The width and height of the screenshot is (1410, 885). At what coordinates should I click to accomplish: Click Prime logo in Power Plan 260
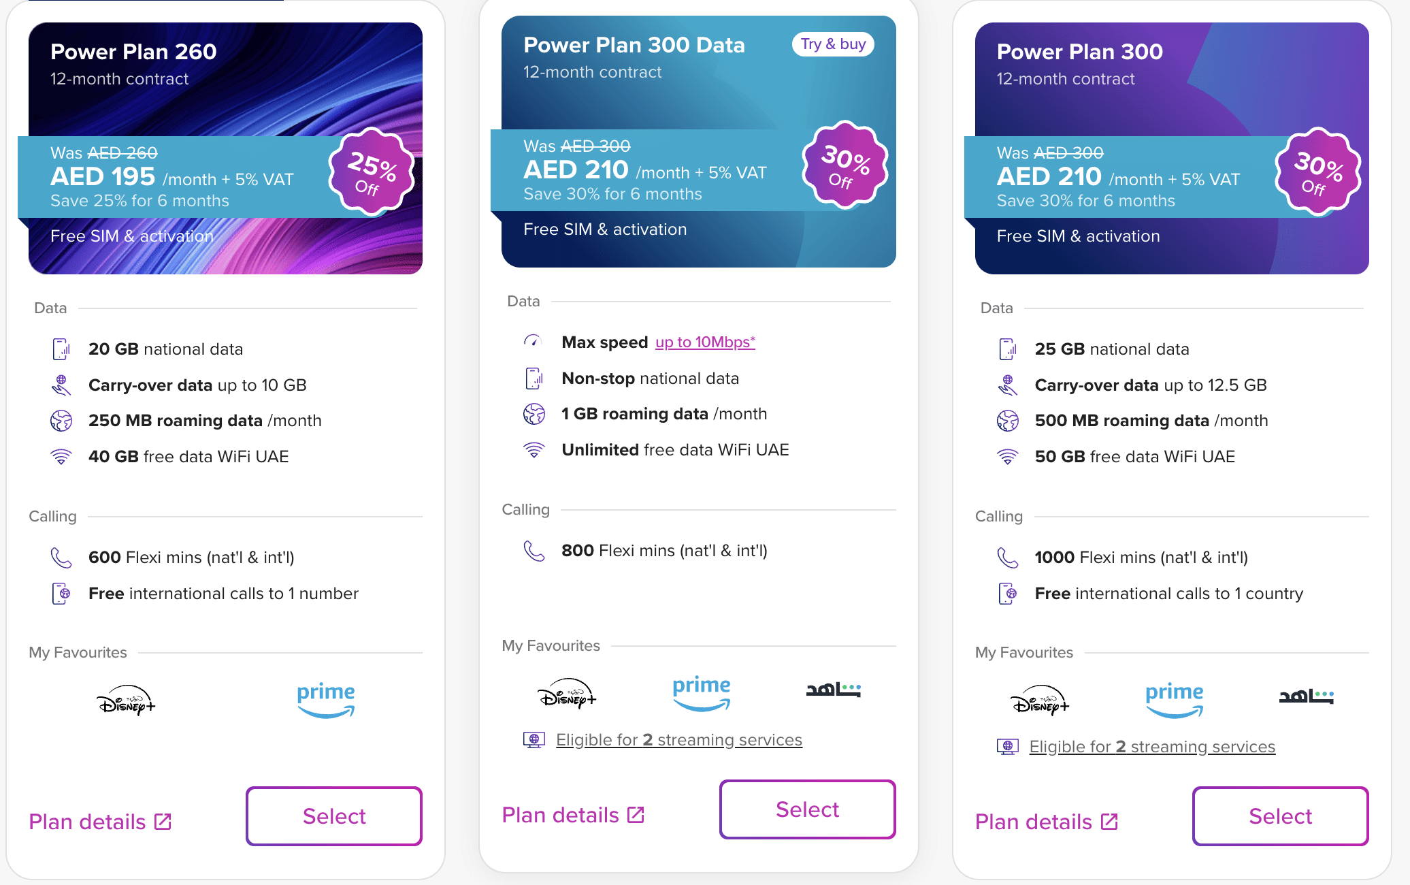326,700
